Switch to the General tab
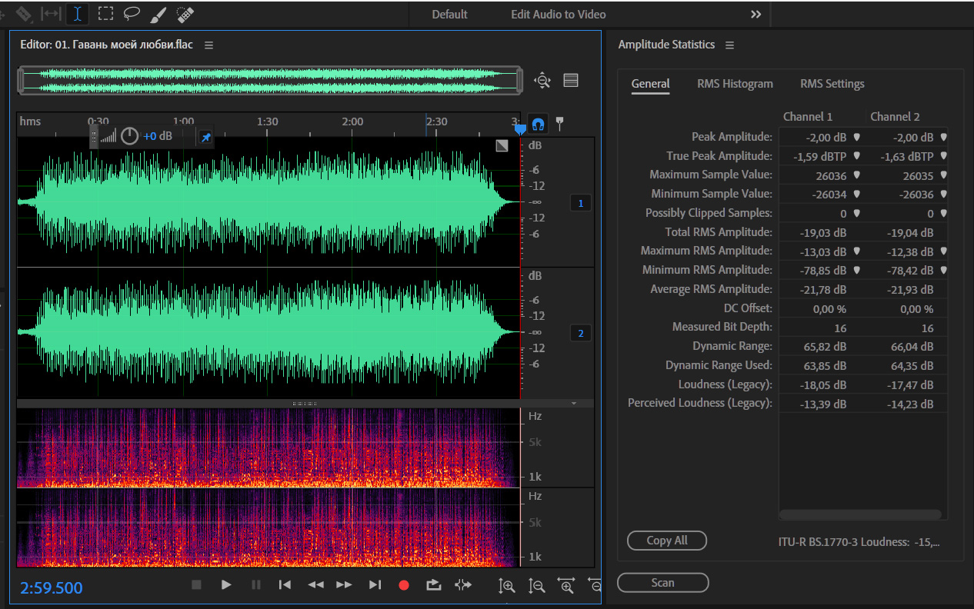Image resolution: width=974 pixels, height=609 pixels. pyautogui.click(x=651, y=84)
